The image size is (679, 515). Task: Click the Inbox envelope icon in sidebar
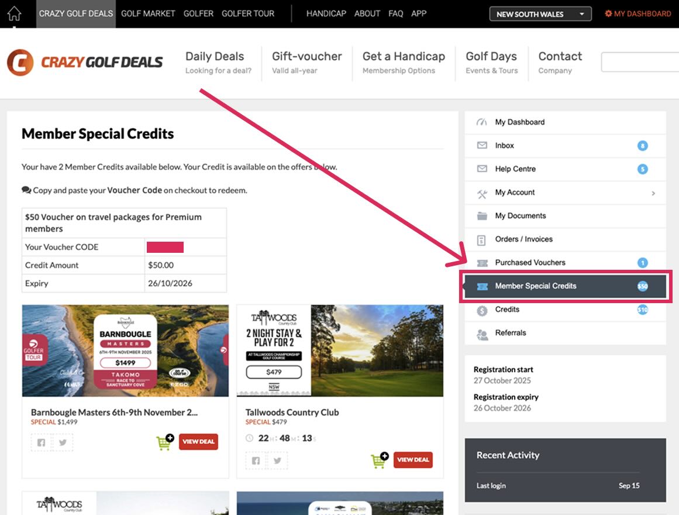(482, 146)
